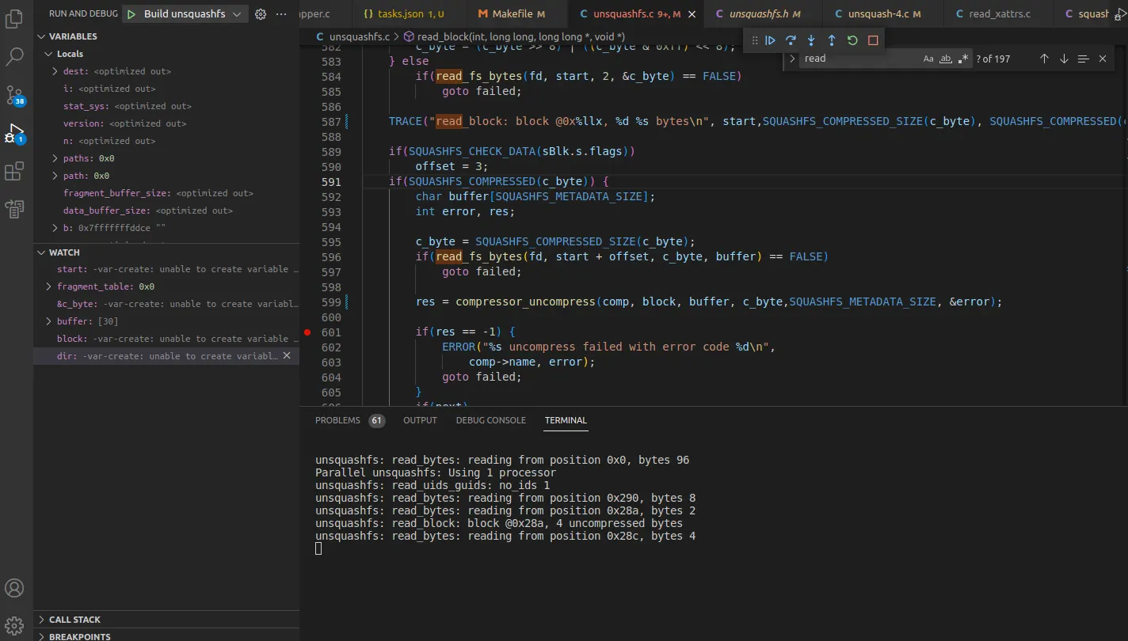Go to the next find match
Screen dimensions: 1128x641
[1064, 59]
